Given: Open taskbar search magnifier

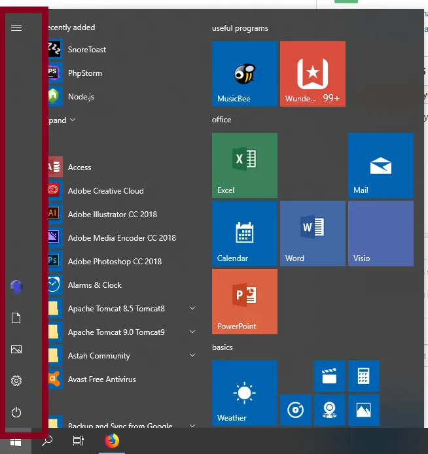Looking at the screenshot, I should pyautogui.click(x=47, y=442).
